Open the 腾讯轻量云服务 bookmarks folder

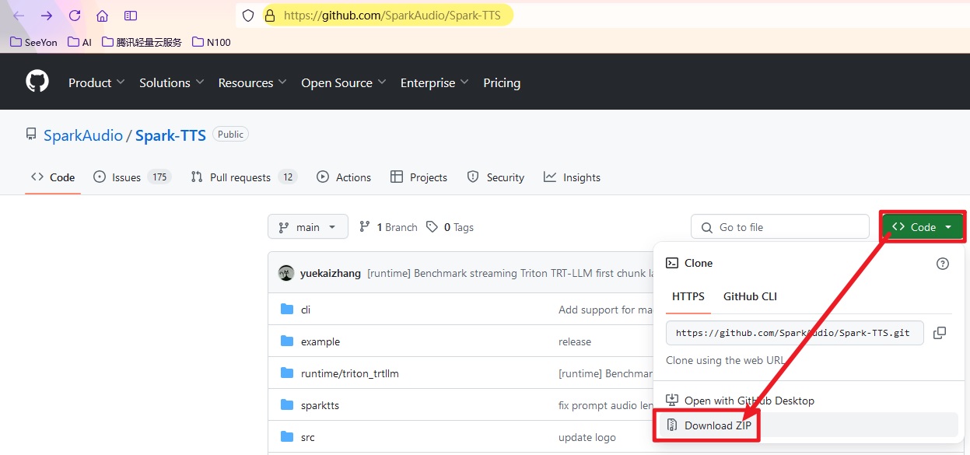click(x=142, y=42)
